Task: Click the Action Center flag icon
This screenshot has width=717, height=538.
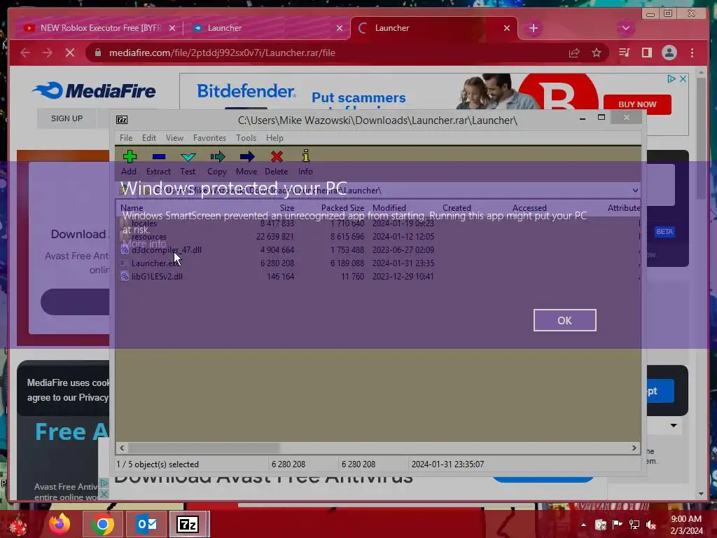Action: pyautogui.click(x=618, y=525)
